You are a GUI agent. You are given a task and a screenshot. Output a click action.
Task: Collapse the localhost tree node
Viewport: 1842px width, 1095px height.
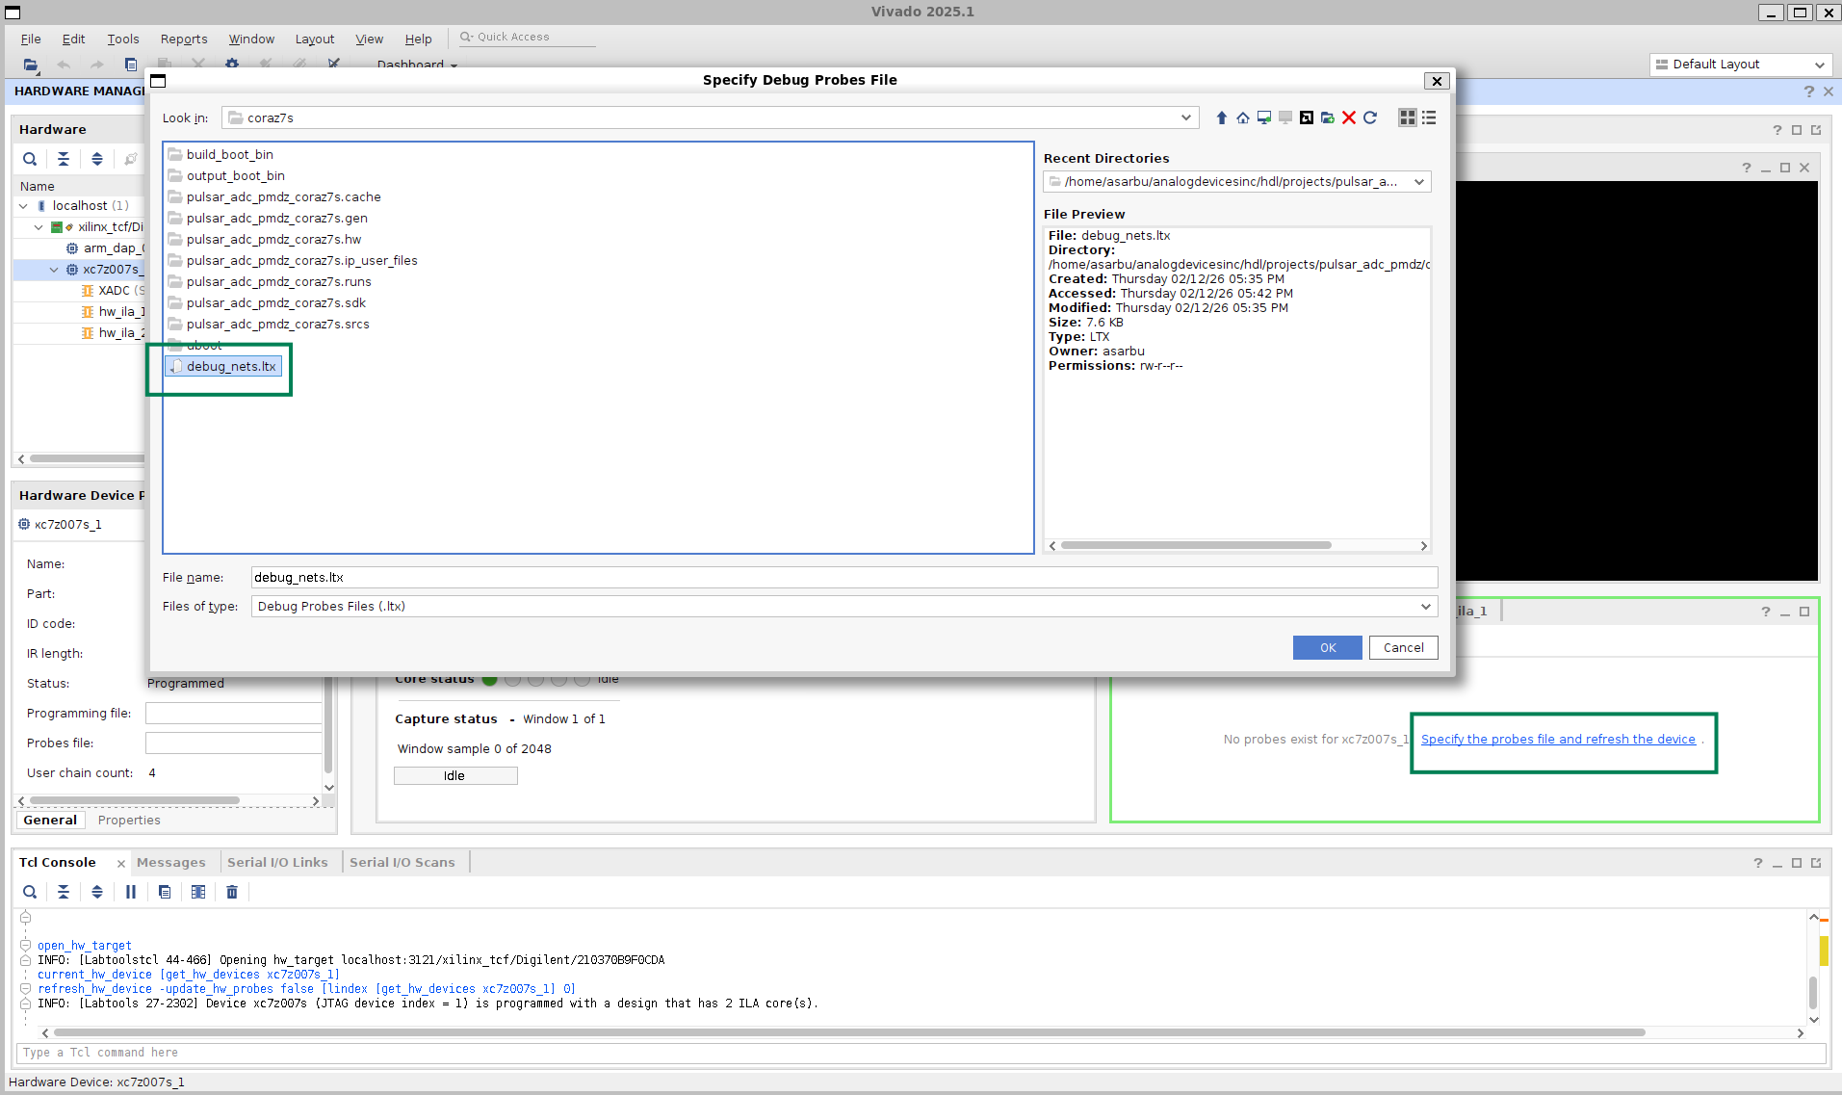click(x=23, y=206)
